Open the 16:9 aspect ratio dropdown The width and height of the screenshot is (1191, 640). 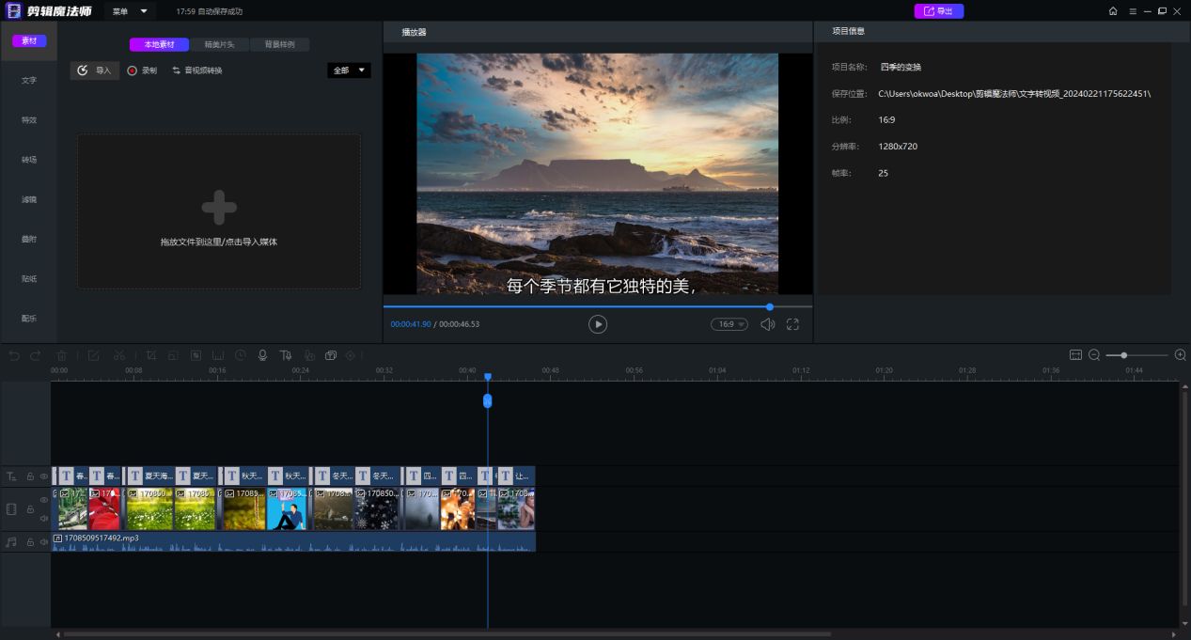pyautogui.click(x=729, y=324)
